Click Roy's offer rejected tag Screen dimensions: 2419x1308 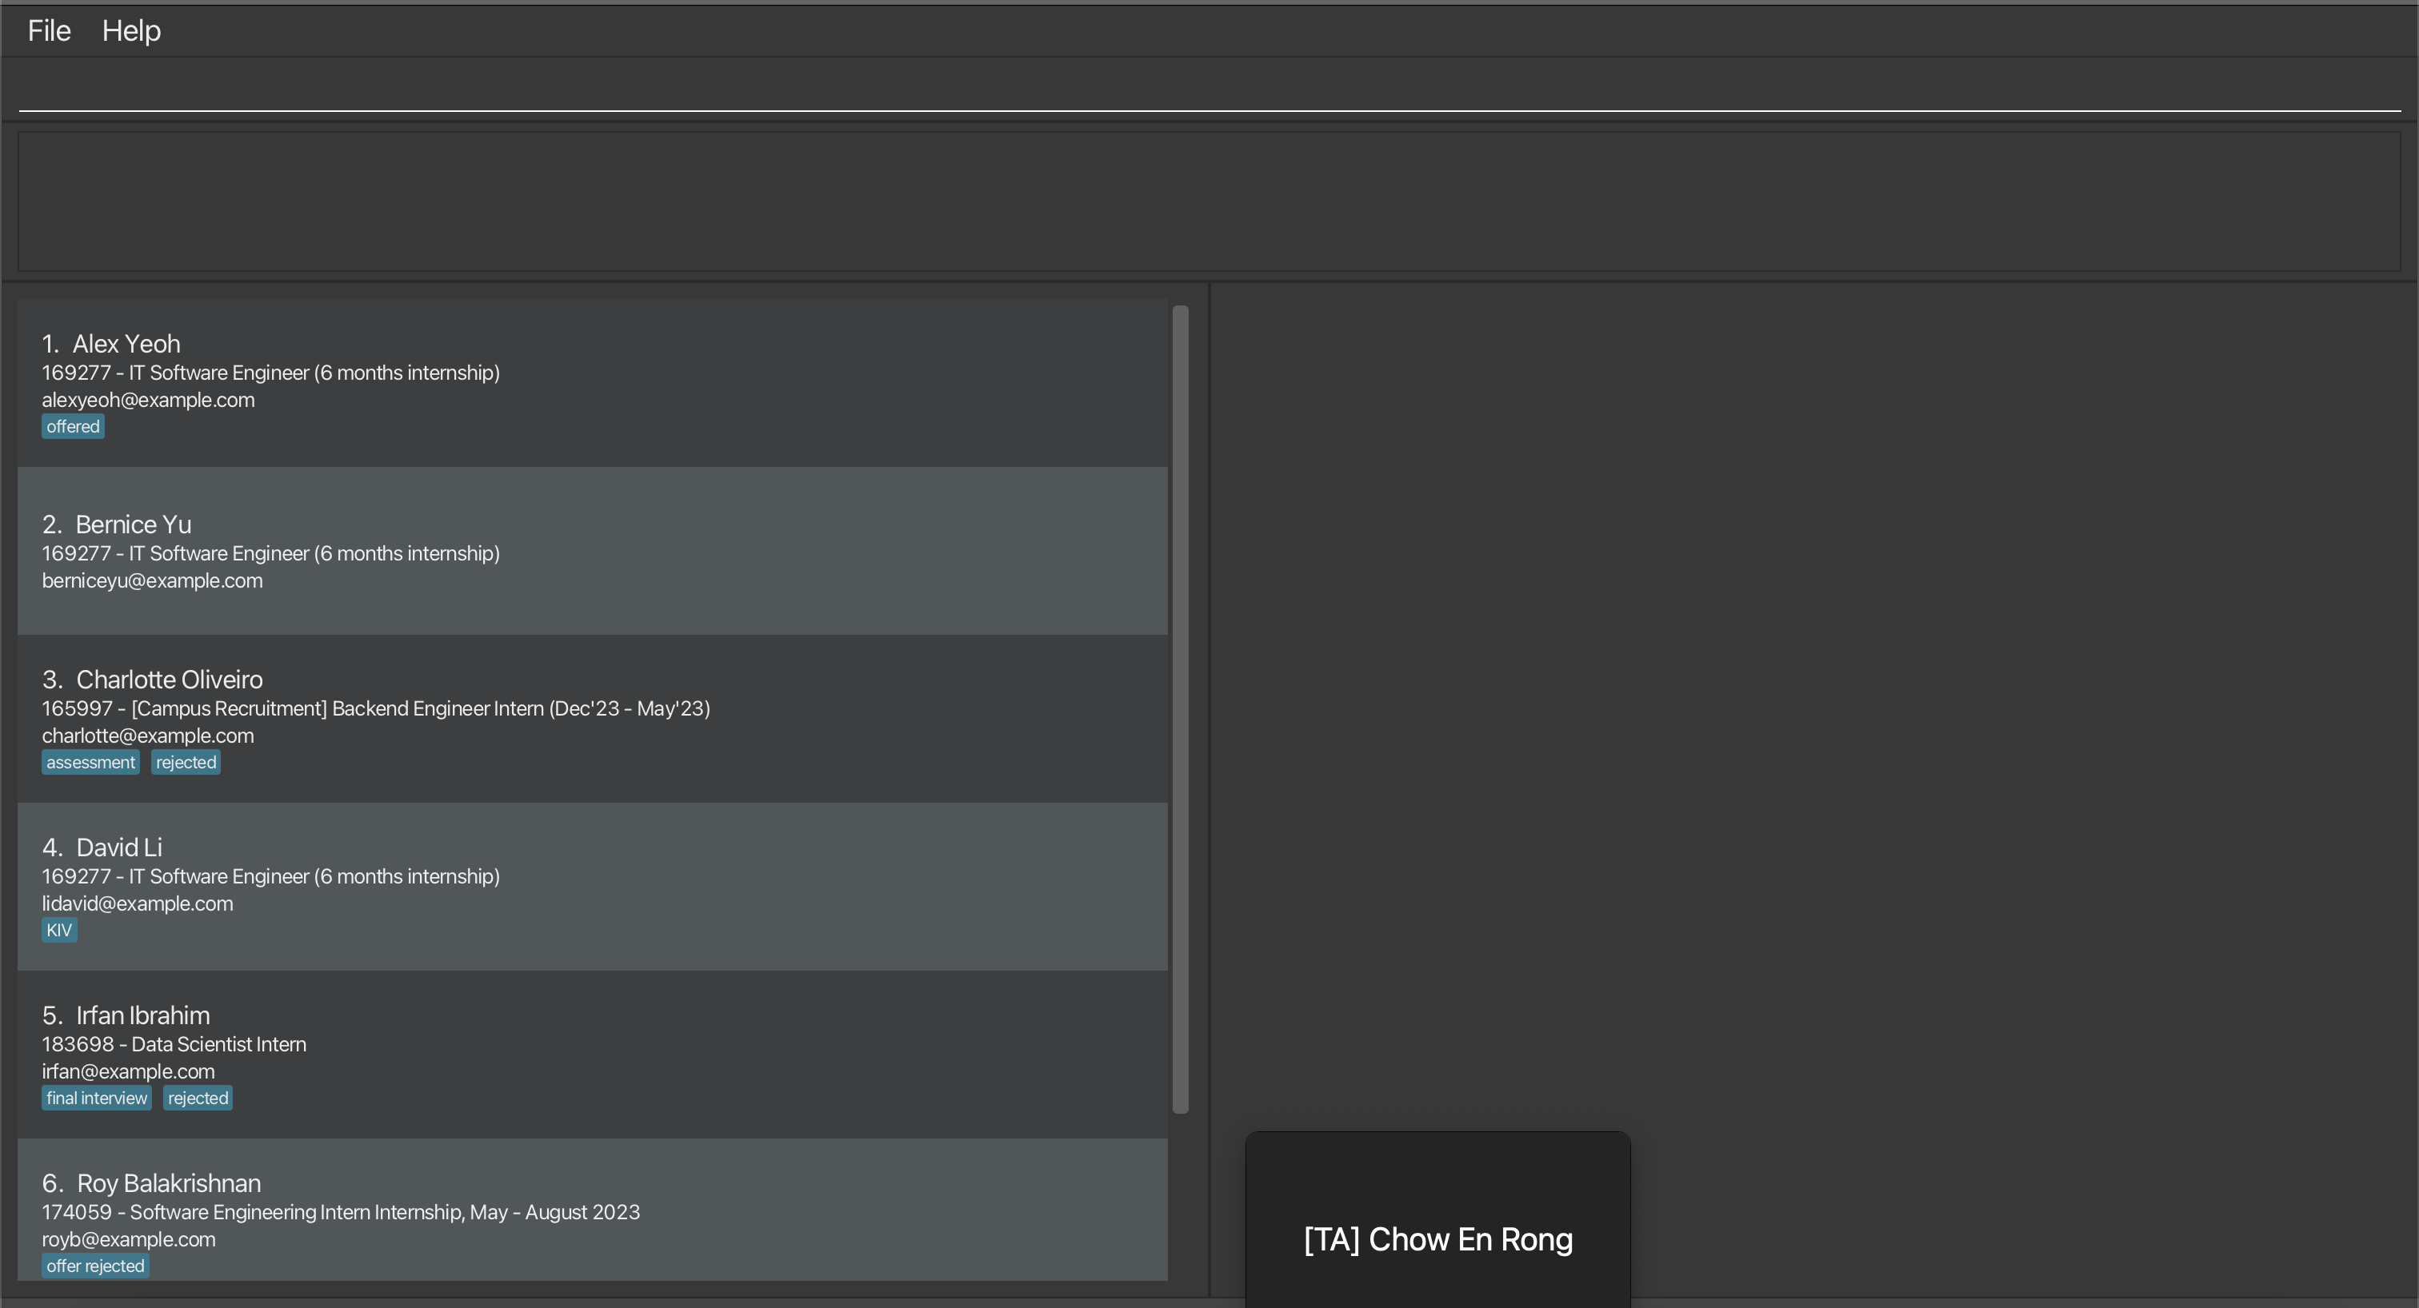(x=95, y=1266)
